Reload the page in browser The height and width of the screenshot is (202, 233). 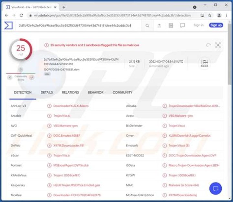pos(21,15)
